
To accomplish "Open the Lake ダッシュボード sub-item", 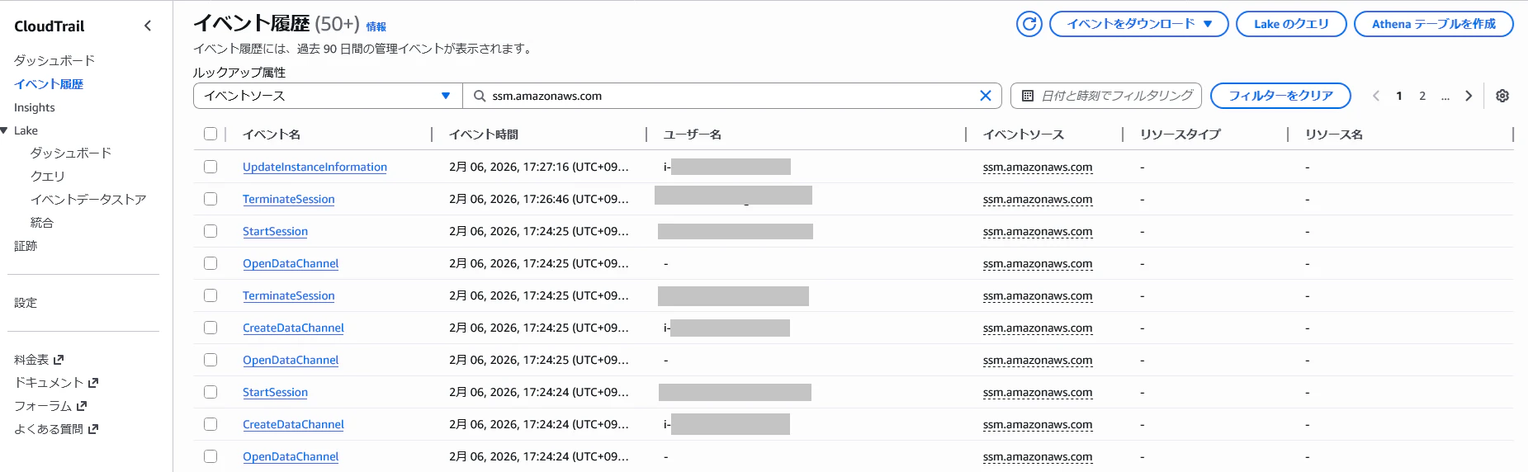I will (71, 153).
